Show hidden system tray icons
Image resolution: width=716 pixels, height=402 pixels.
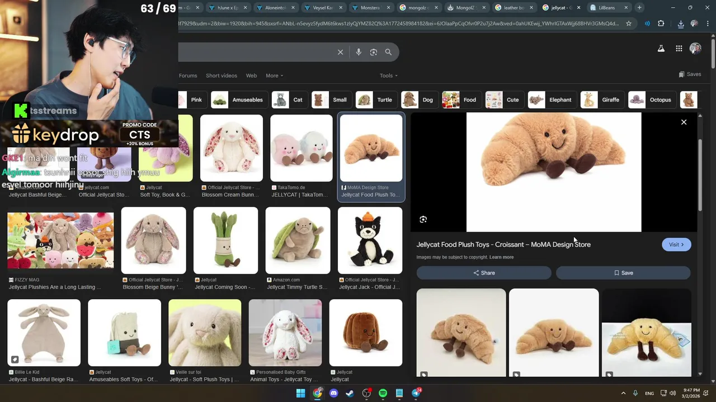coord(623,393)
